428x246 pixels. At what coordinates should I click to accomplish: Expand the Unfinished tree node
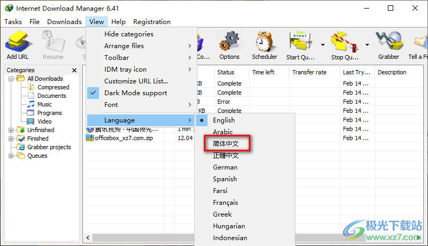(11, 130)
